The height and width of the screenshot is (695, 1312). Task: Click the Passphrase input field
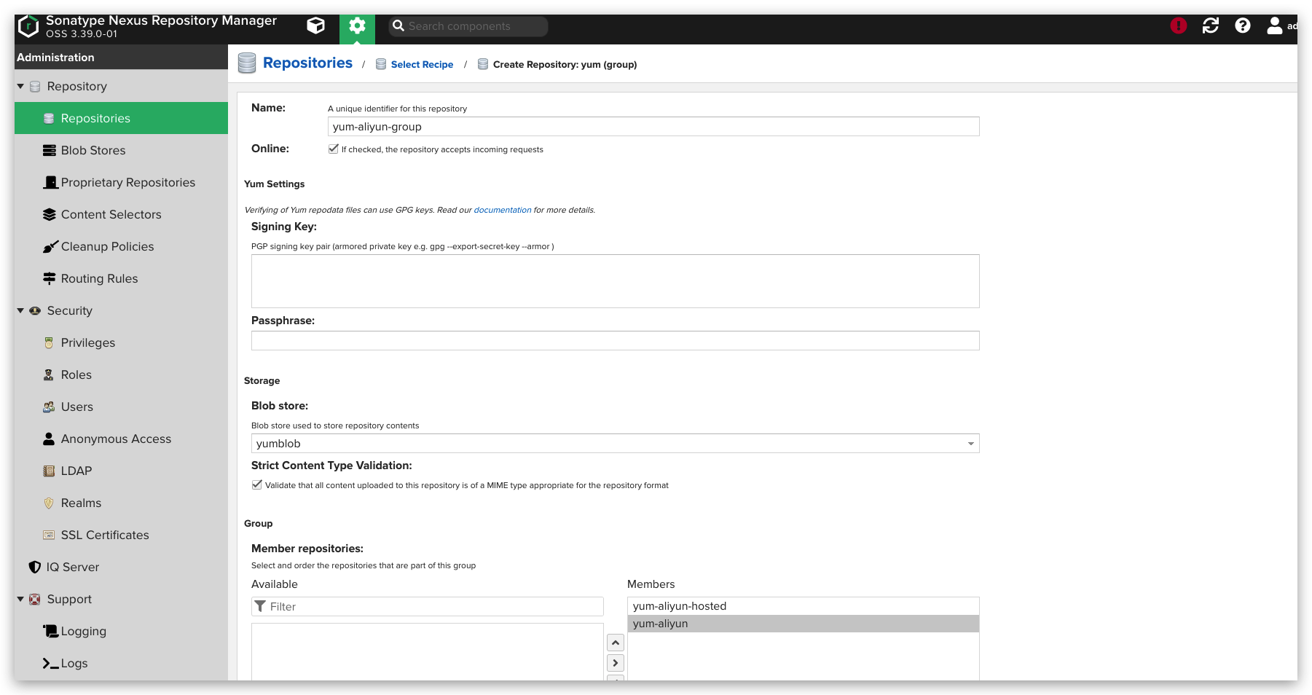click(x=615, y=341)
